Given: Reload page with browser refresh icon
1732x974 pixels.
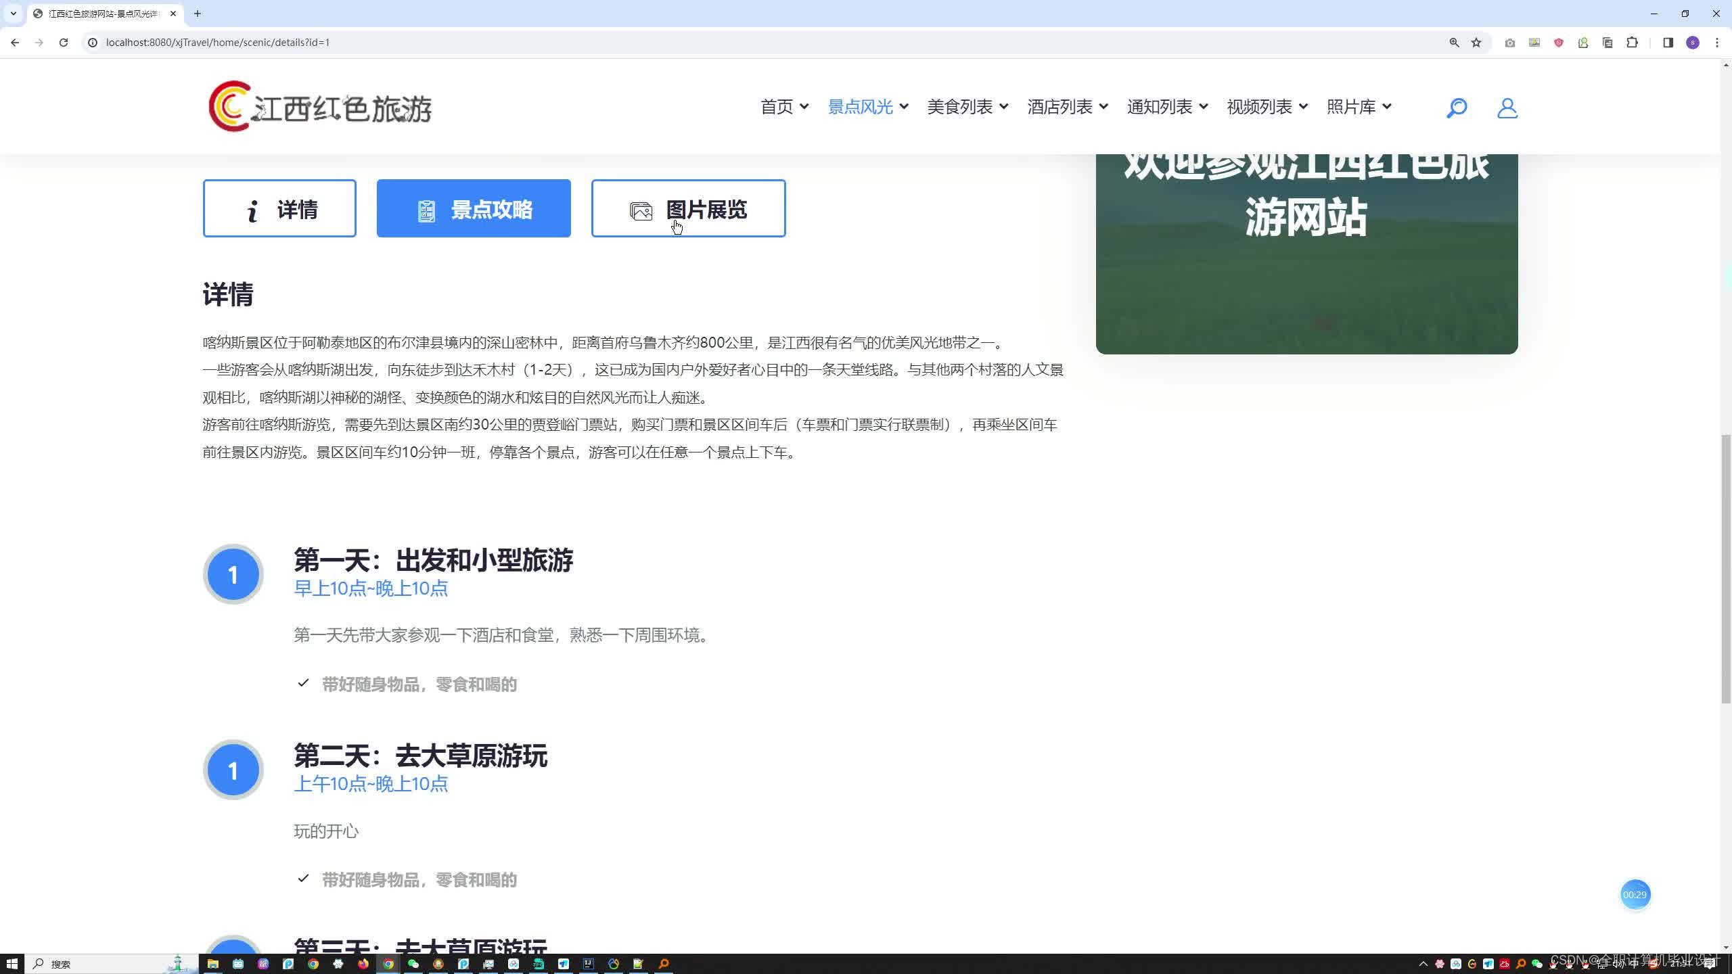Looking at the screenshot, I should tap(64, 43).
